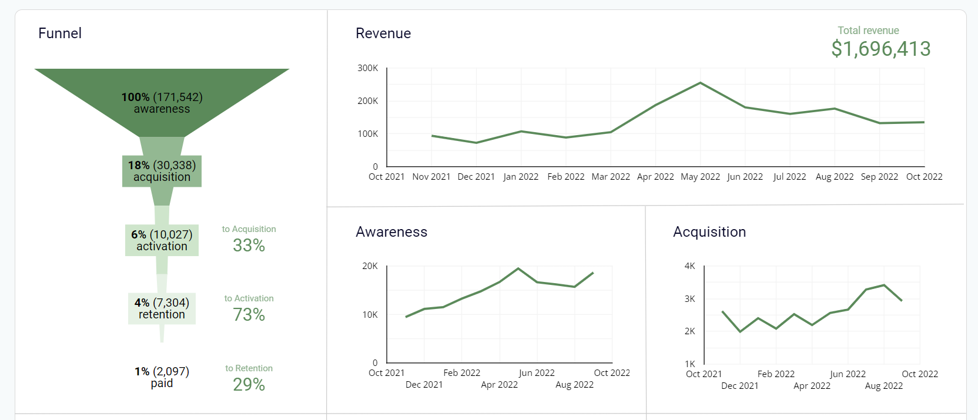Image resolution: width=978 pixels, height=420 pixels.
Task: Click the $1,696,413 total revenue figure
Action: click(881, 49)
